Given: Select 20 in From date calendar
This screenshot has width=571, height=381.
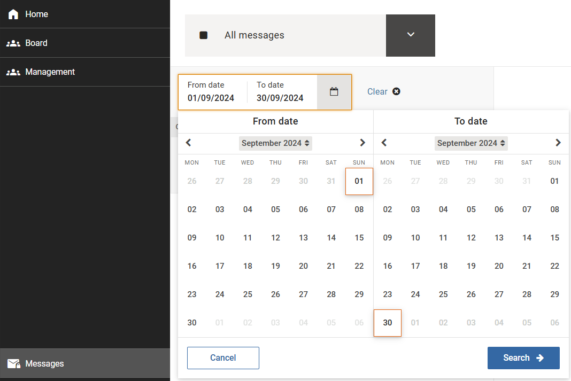Looking at the screenshot, I should tap(303, 266).
